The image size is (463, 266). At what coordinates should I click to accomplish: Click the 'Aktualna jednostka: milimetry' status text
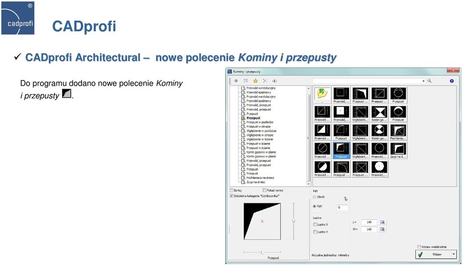pyautogui.click(x=330, y=255)
